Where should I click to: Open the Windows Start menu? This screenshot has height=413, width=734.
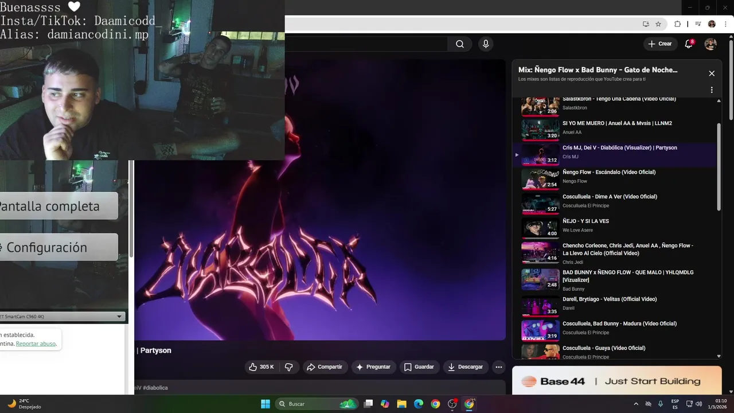266,404
